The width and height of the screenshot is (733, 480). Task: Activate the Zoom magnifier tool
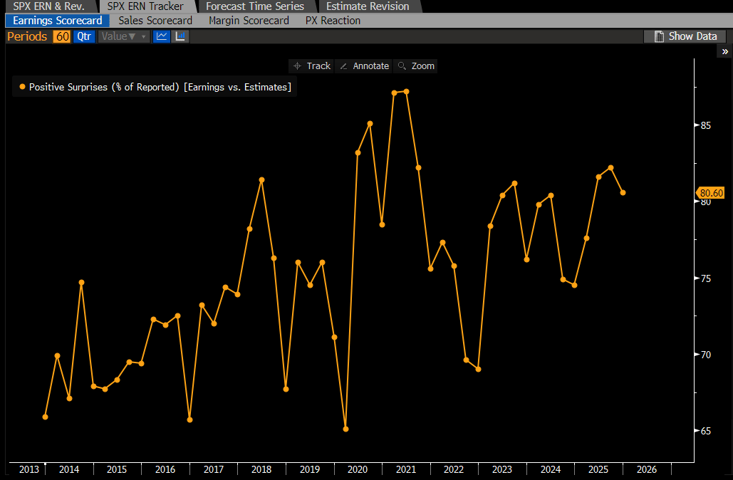(415, 66)
